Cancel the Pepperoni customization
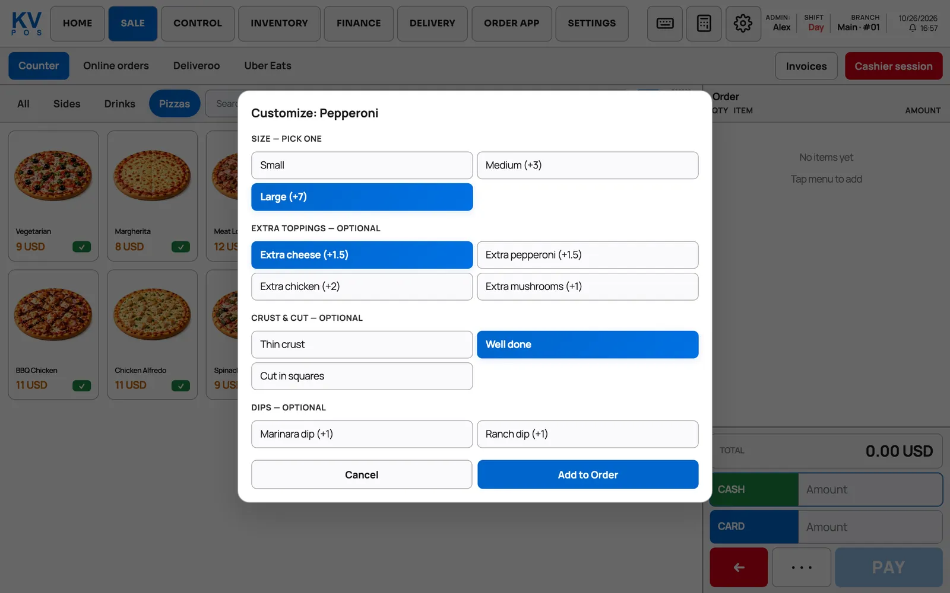 [x=362, y=474]
